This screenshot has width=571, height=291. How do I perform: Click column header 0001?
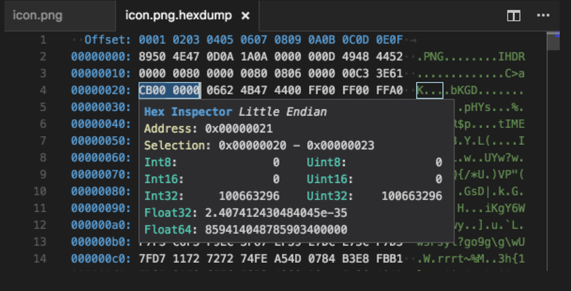[x=152, y=39]
